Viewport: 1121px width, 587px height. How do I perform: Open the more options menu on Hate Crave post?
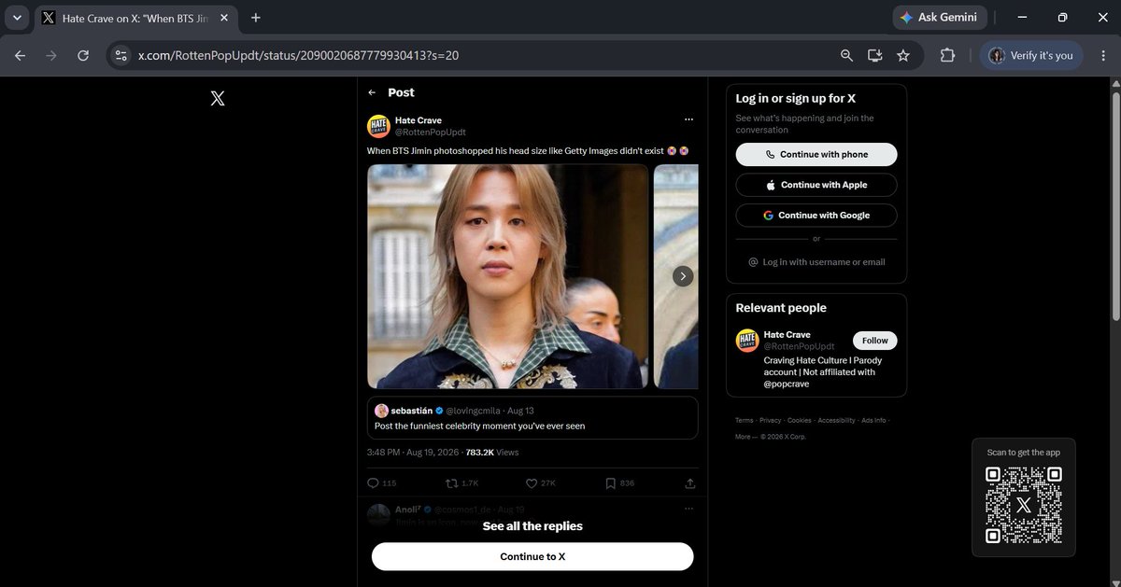[x=688, y=119]
